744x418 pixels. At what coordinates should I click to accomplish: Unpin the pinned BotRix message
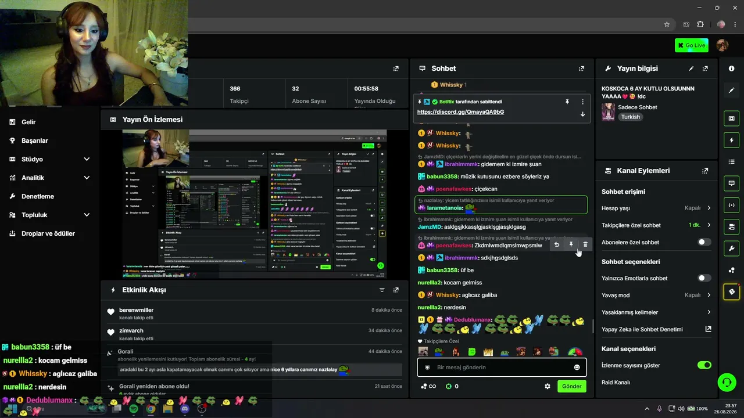coord(567,102)
